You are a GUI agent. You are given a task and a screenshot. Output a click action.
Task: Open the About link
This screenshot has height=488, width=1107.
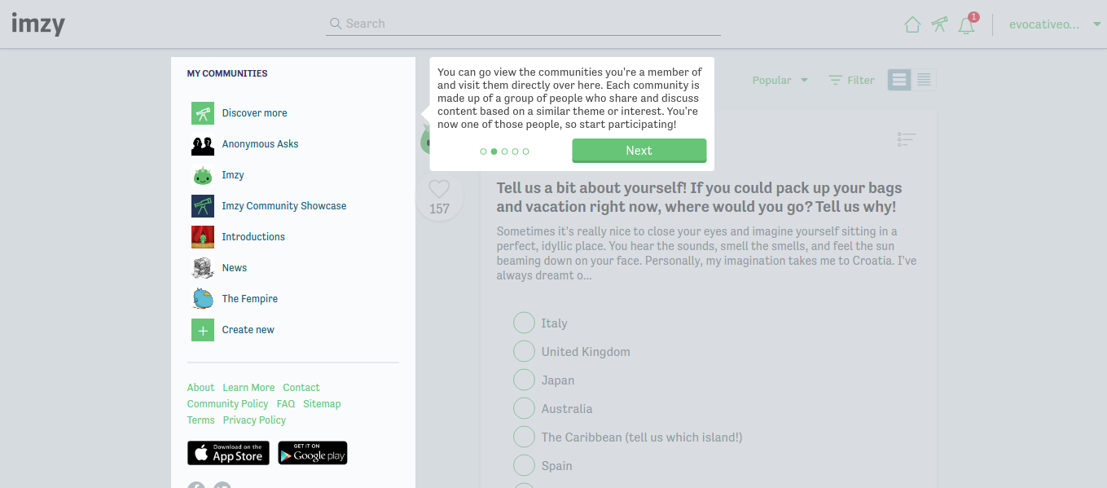click(x=200, y=388)
